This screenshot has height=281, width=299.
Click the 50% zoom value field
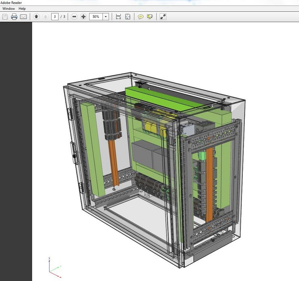(96, 17)
